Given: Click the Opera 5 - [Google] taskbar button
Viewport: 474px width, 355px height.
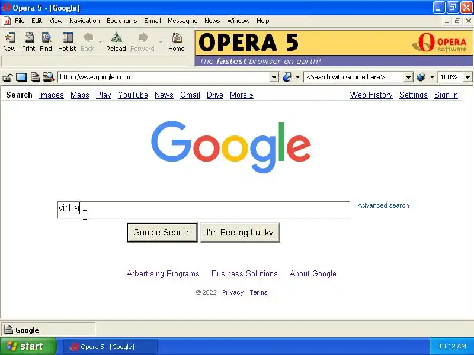Looking at the screenshot, I should click(110, 347).
